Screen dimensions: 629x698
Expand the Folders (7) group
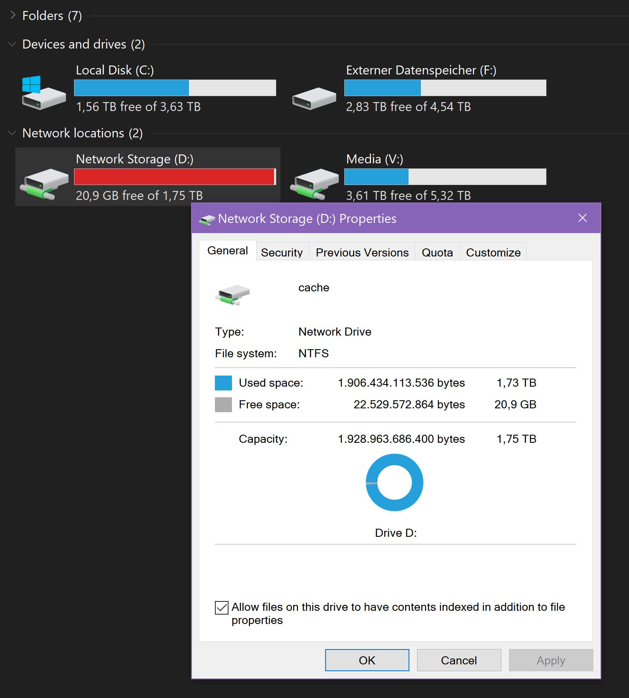click(13, 16)
